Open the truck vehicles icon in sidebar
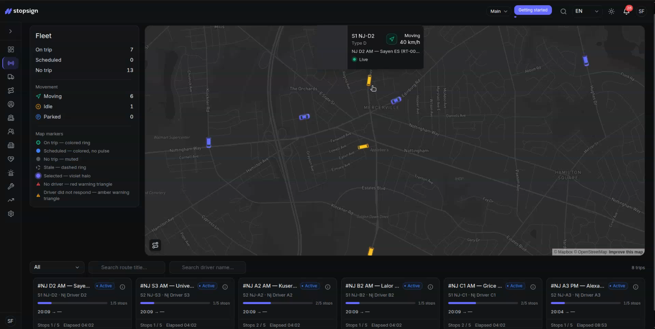 [x=11, y=77]
